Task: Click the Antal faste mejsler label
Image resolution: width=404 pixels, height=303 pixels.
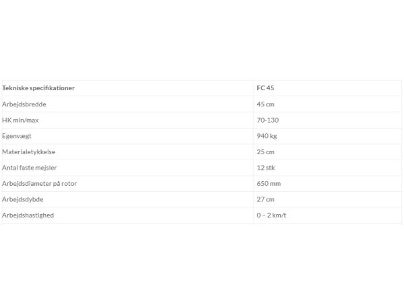Action: [30, 168]
